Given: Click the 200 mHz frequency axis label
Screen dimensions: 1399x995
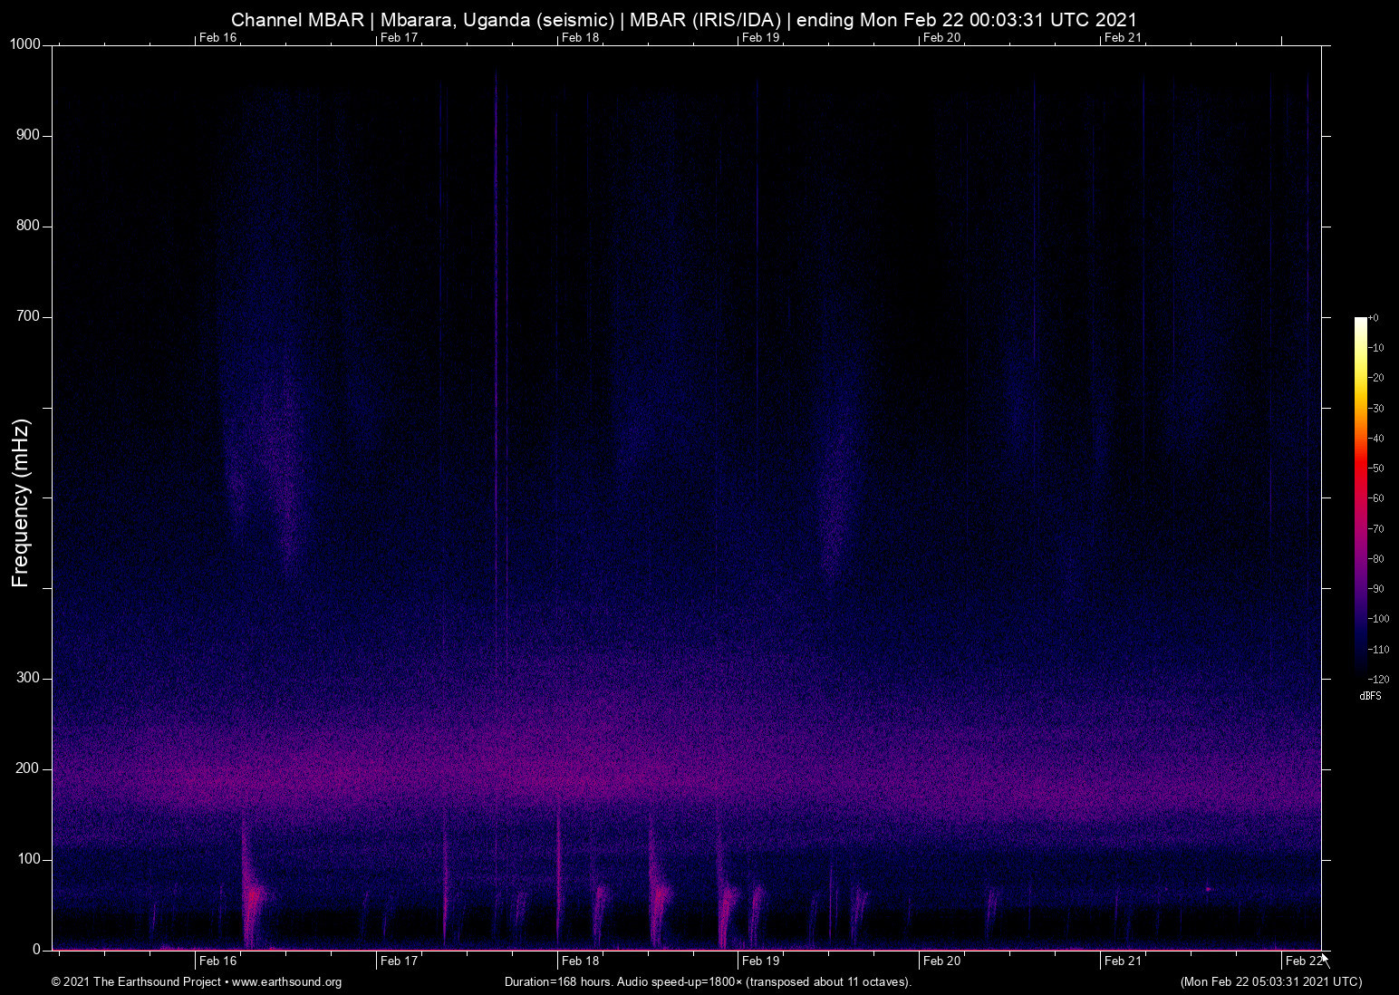Looking at the screenshot, I should coord(28,768).
